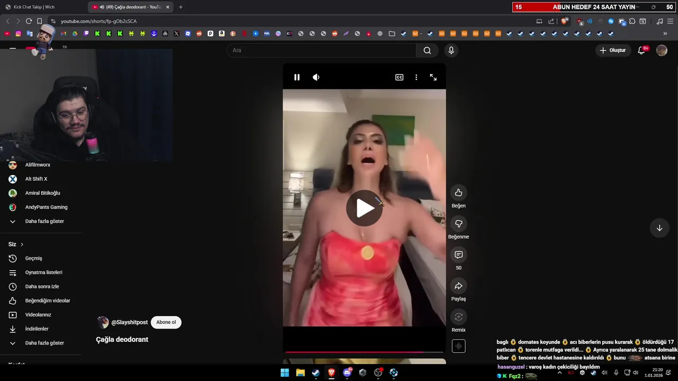Open the bookmarks folder icon
The height and width of the screenshot is (381, 678).
[391, 33]
